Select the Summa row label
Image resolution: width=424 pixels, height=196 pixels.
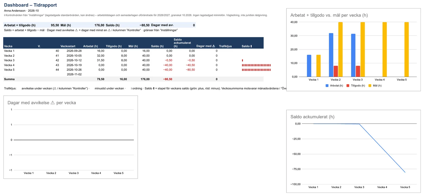point(9,79)
